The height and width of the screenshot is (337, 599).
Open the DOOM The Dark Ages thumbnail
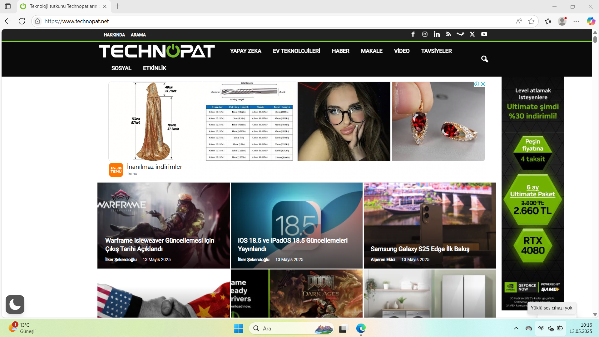(297, 294)
